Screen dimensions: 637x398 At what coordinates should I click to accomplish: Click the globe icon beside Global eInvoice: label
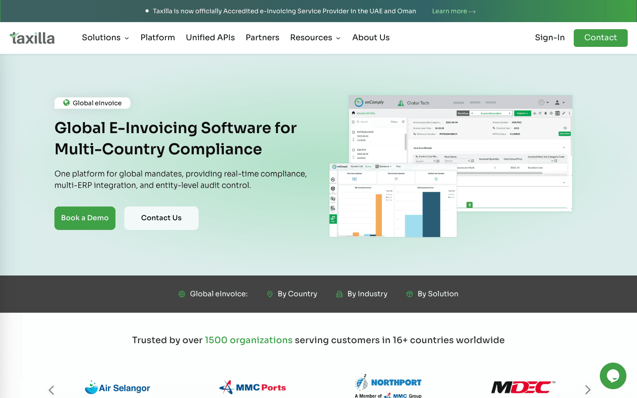[182, 294]
